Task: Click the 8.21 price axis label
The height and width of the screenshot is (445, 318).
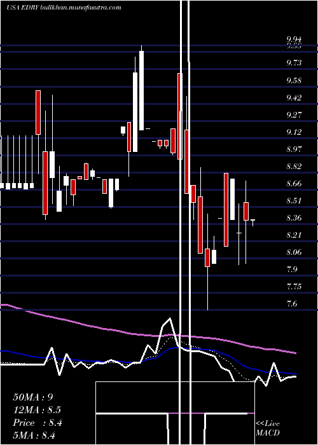Action: tap(294, 235)
